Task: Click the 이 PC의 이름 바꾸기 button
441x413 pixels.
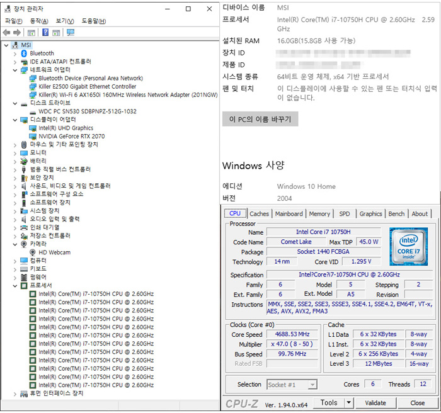Action: (x=260, y=119)
